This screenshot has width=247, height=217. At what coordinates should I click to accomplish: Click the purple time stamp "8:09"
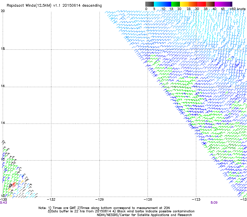214,203
